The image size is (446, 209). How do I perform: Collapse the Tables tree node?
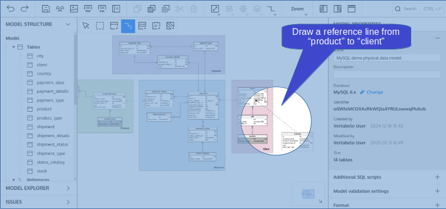tap(13, 47)
